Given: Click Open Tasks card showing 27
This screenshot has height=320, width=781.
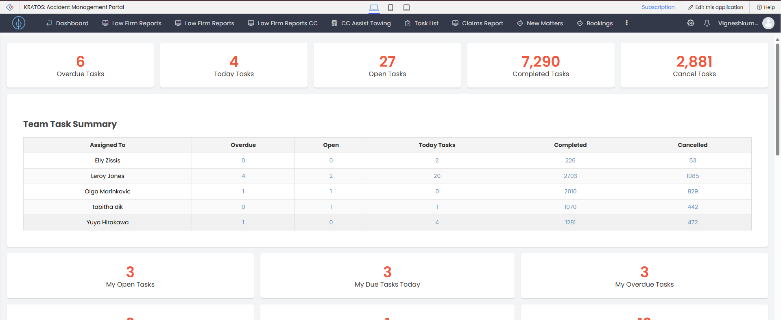Looking at the screenshot, I should 387,65.
